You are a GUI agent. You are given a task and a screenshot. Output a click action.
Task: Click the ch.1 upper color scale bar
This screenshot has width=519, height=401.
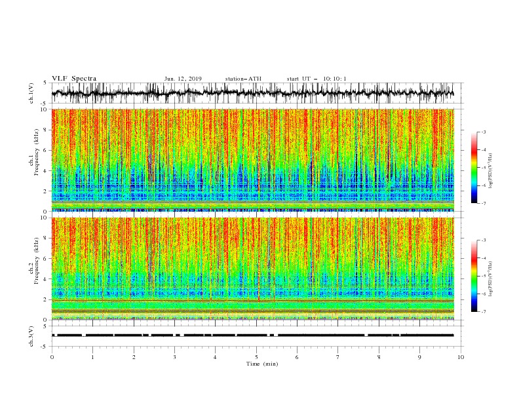pos(474,167)
